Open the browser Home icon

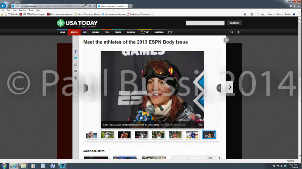click(291, 6)
